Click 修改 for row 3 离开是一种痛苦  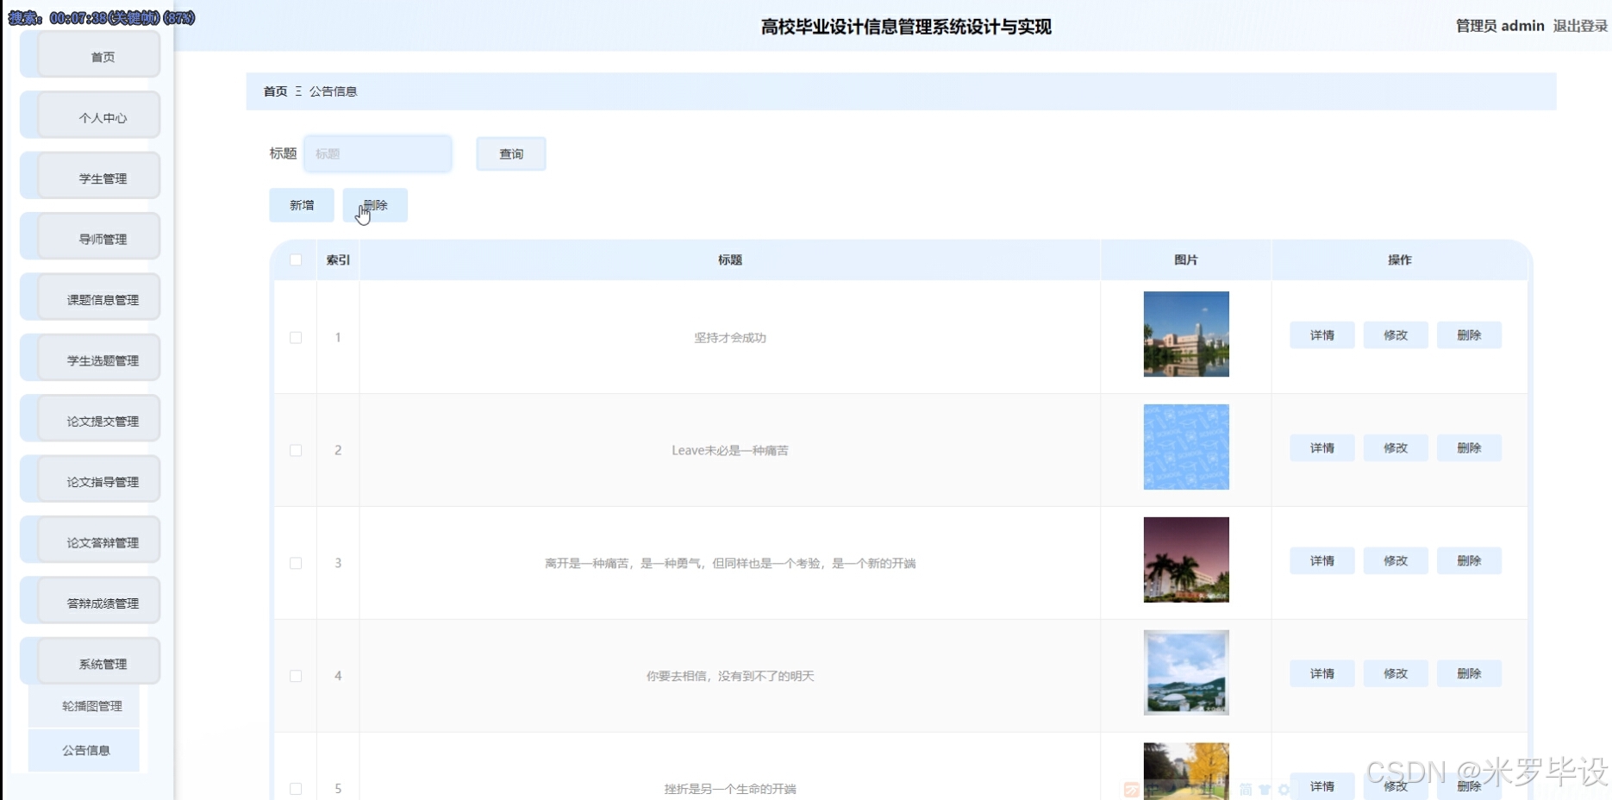point(1396,561)
